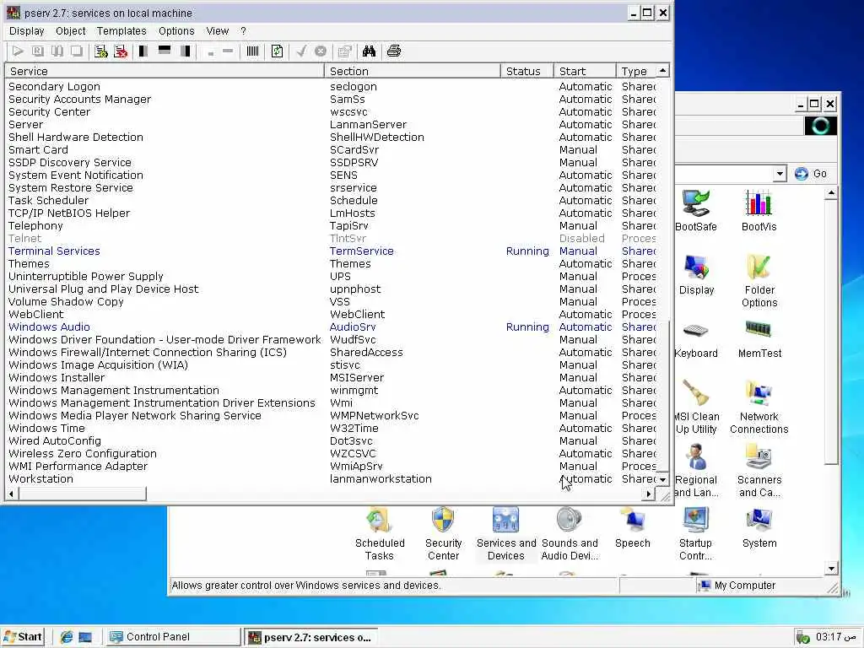Sort list by Start column header

click(585, 71)
